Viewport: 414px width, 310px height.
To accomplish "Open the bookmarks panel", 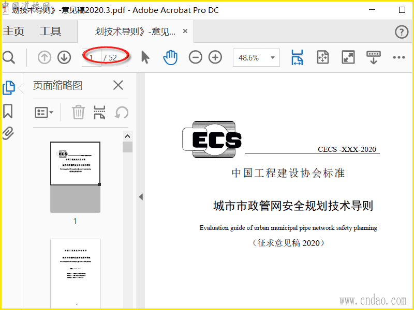I will [8, 111].
